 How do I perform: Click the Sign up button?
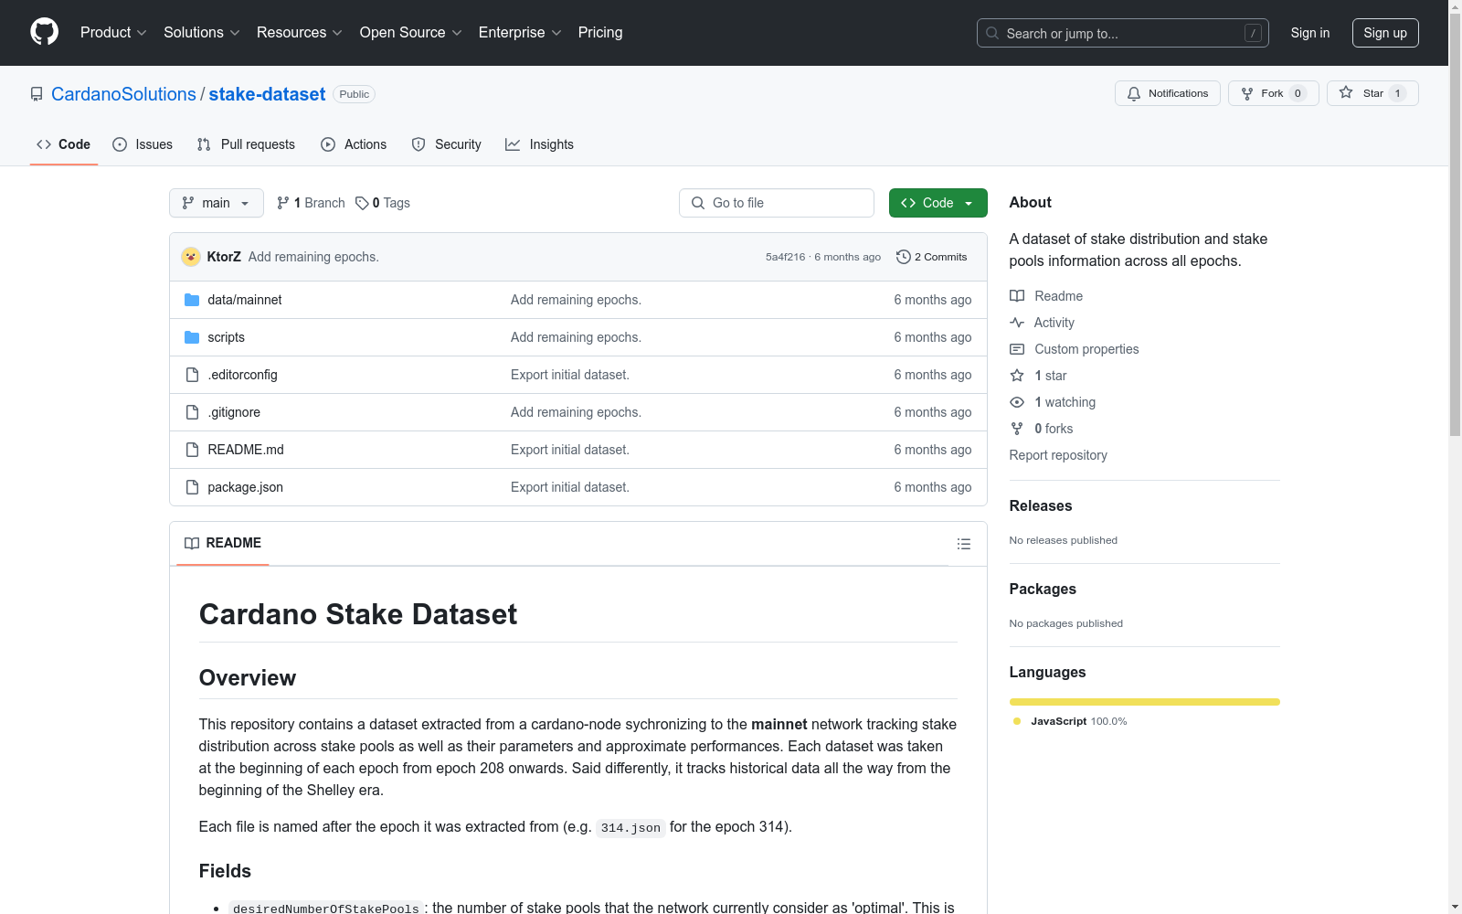1385,33
